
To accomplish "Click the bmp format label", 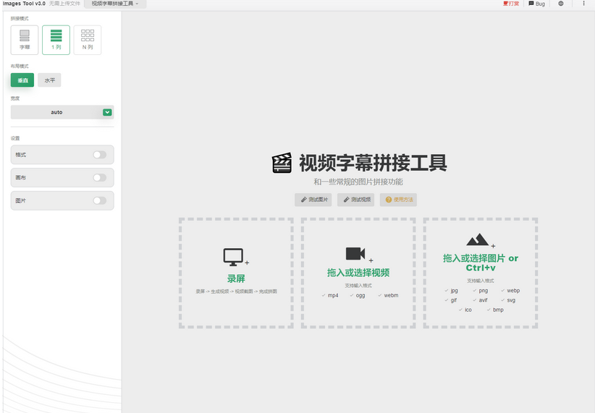I will point(498,310).
